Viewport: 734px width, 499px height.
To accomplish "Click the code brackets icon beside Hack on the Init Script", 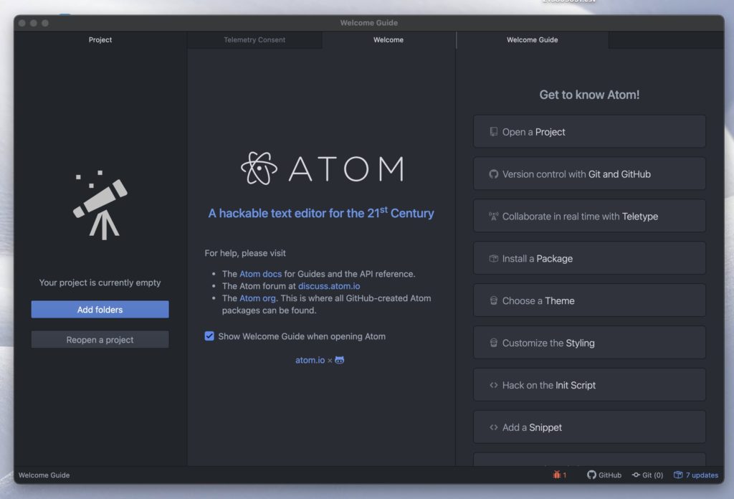I will tap(493, 385).
